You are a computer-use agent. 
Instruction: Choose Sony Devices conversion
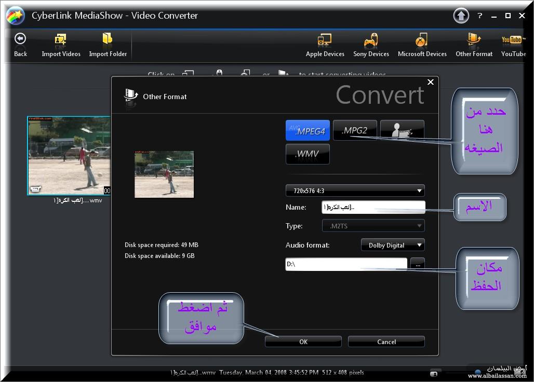tap(371, 44)
